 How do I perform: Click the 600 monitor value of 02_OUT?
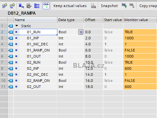[x=140, y=87]
